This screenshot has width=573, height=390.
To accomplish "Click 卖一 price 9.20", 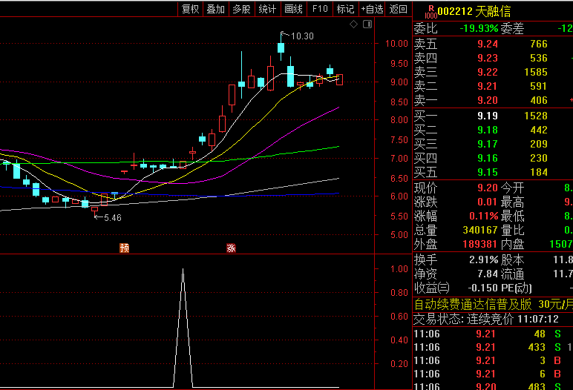I will coord(488,100).
